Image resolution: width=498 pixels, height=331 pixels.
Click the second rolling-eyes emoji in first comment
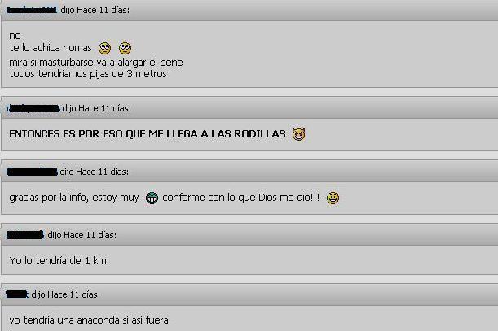click(126, 48)
